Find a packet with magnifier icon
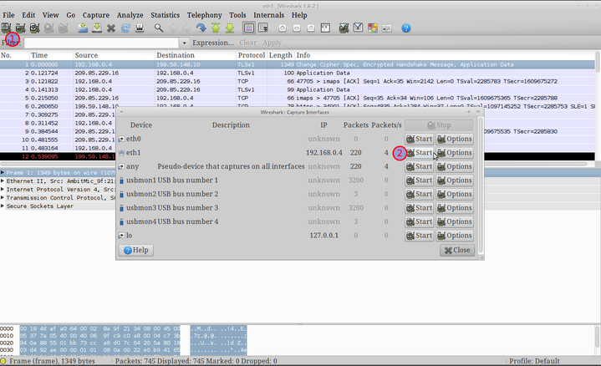 pyautogui.click(x=159, y=28)
